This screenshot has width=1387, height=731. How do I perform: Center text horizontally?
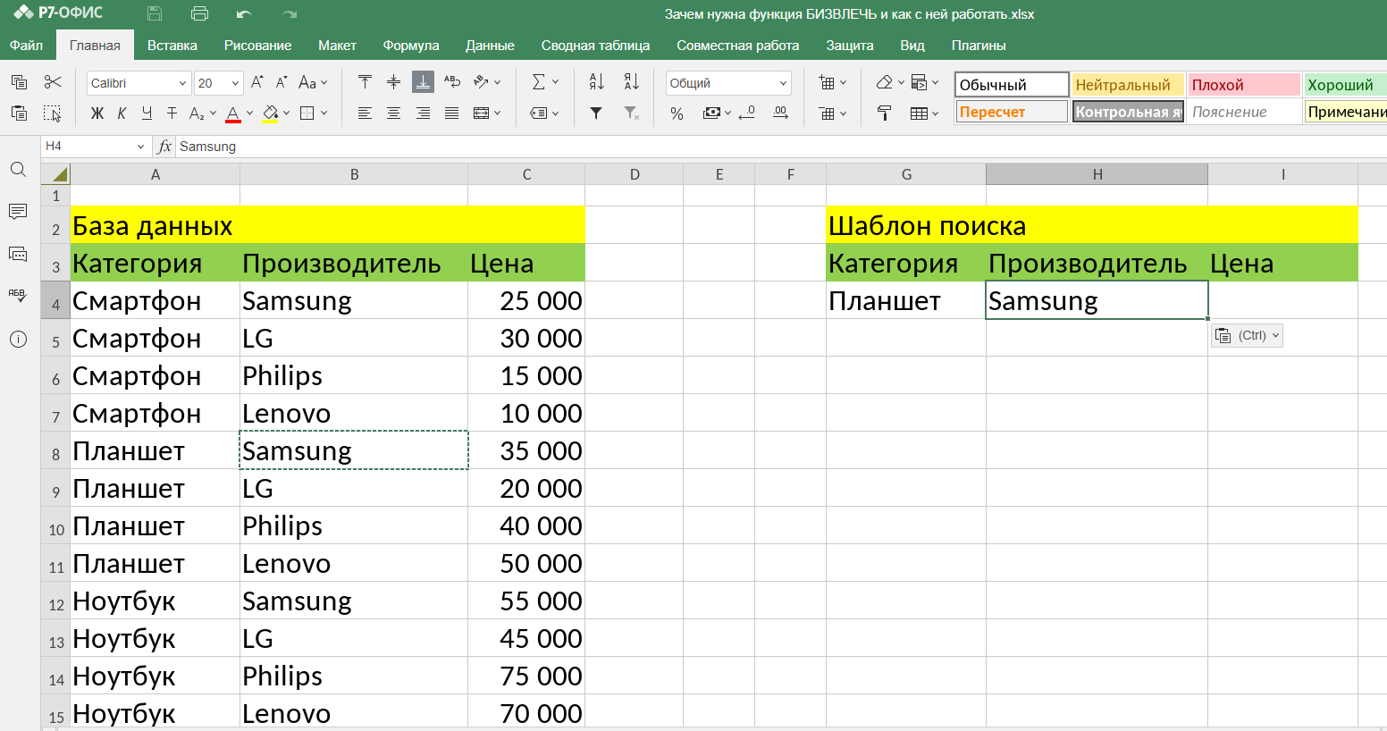[393, 113]
